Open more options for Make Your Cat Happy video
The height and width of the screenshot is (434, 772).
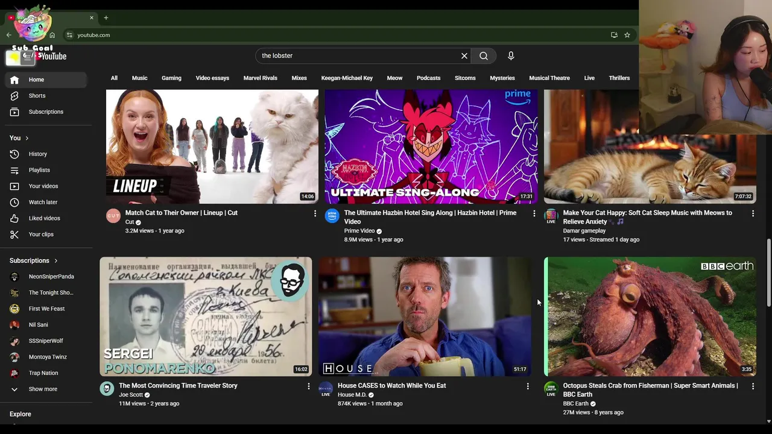point(753,213)
